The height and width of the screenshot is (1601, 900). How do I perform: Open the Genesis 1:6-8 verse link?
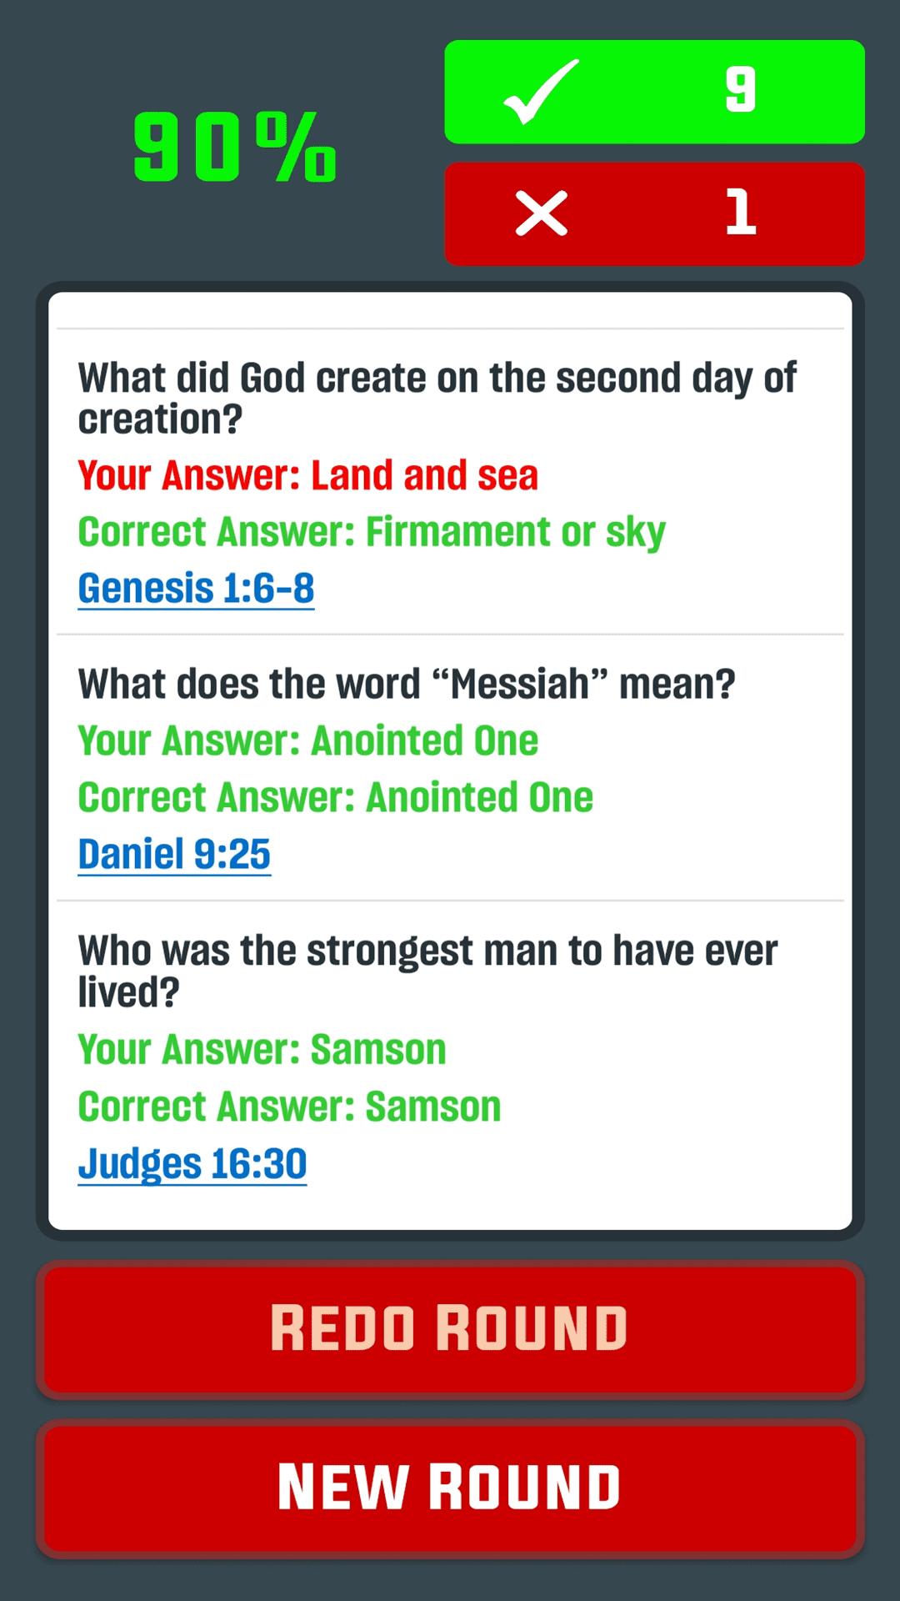[x=196, y=589]
